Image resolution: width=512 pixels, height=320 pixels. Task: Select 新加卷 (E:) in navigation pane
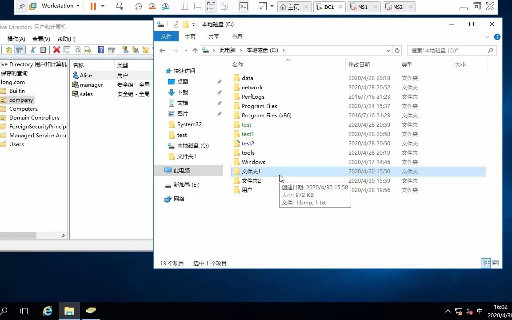pos(187,185)
